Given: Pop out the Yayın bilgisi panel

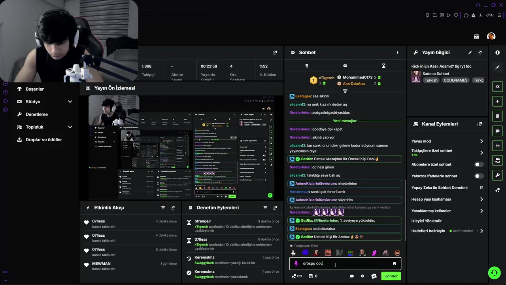Looking at the screenshot, I should (480, 52).
